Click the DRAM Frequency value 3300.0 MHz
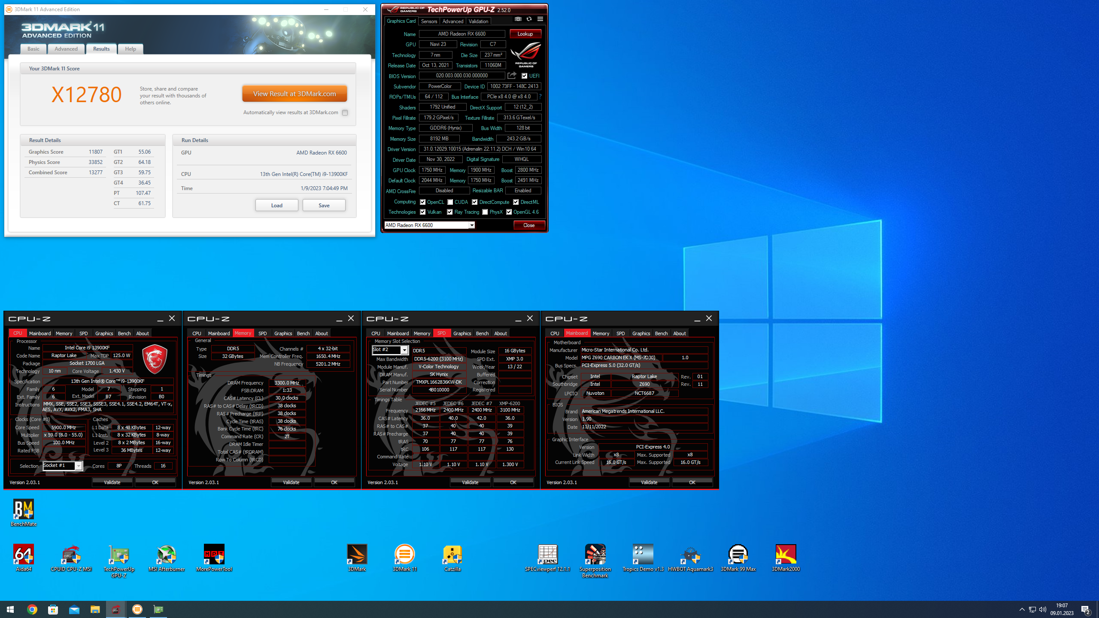 pyautogui.click(x=287, y=383)
